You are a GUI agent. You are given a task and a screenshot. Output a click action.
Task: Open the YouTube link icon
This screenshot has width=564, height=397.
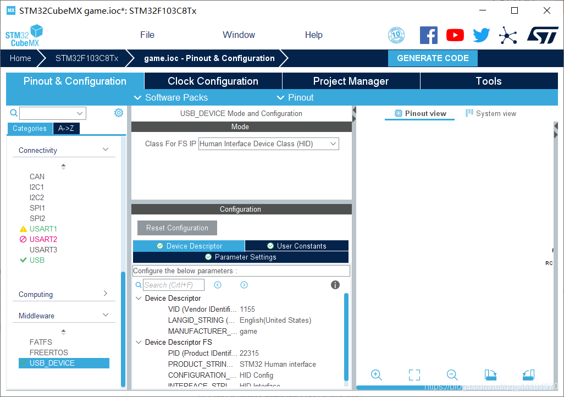(455, 35)
